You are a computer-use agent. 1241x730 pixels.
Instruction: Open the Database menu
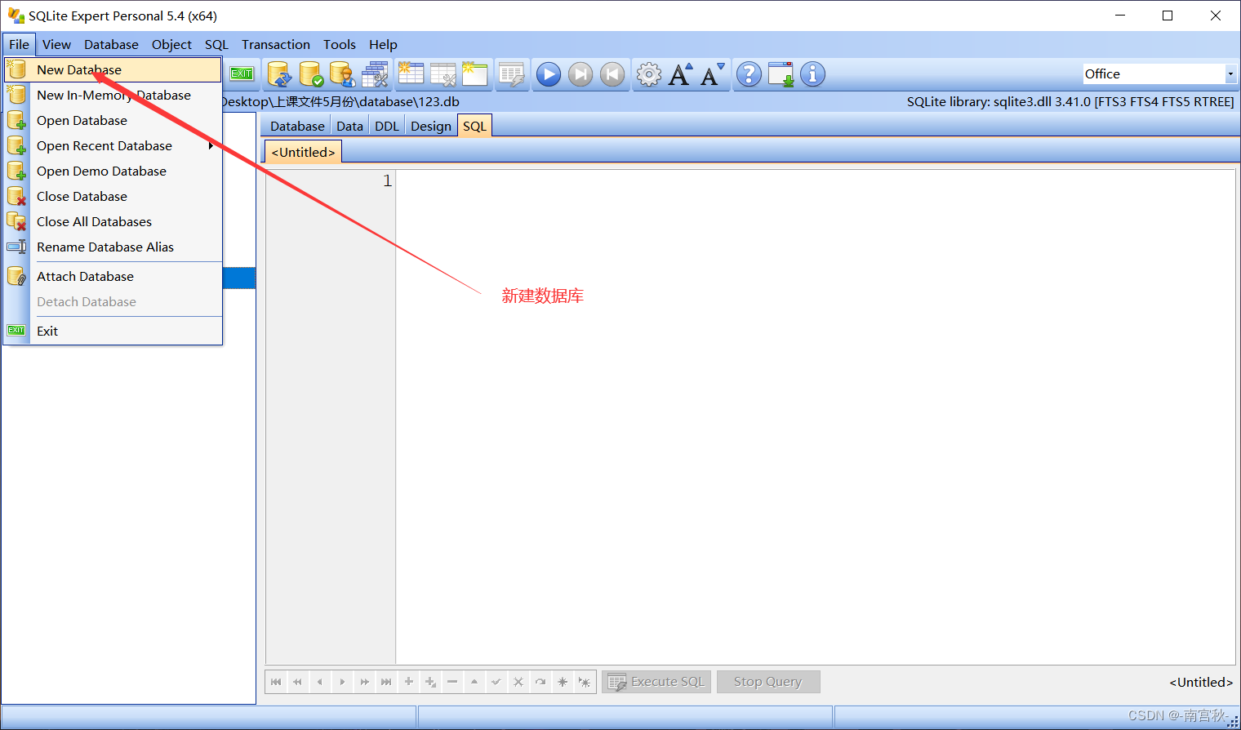111,44
